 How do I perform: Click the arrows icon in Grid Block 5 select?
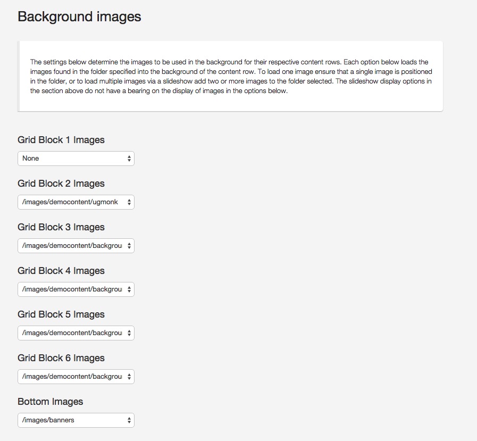click(x=129, y=333)
